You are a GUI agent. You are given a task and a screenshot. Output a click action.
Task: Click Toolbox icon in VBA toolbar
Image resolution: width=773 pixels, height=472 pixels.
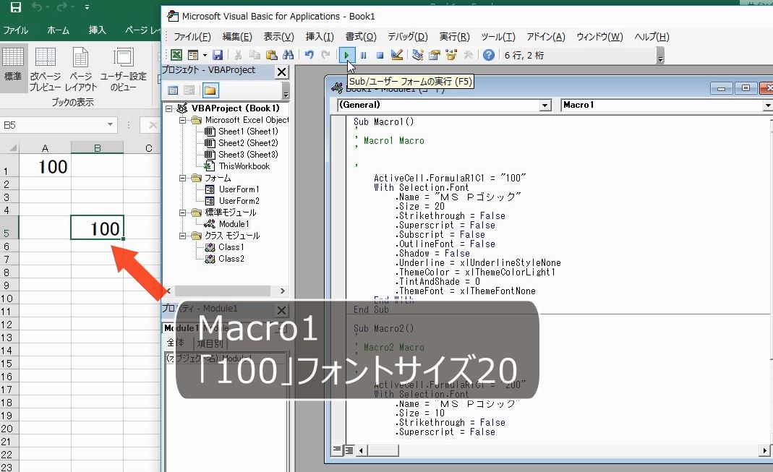pyautogui.click(x=468, y=55)
